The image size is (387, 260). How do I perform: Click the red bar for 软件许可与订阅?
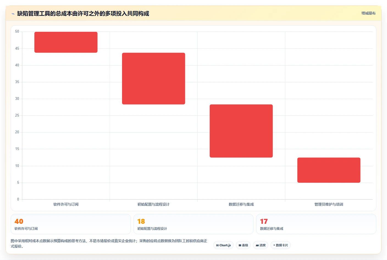pyautogui.click(x=66, y=42)
